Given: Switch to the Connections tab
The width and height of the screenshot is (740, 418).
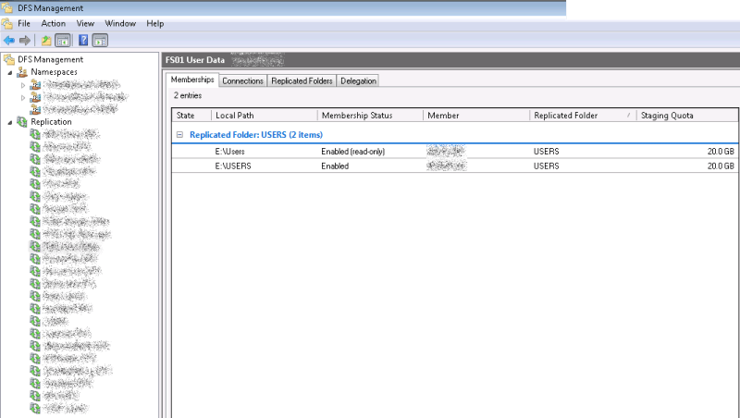Looking at the screenshot, I should tap(242, 80).
